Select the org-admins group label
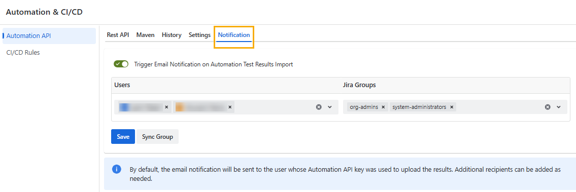576x192 pixels. tap(364, 107)
